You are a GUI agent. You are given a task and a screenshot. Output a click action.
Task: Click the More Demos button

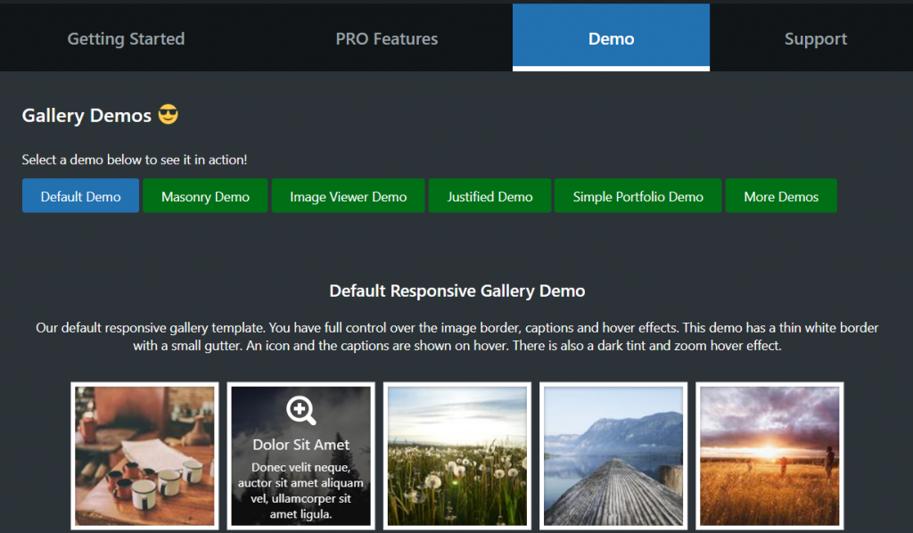coord(781,195)
